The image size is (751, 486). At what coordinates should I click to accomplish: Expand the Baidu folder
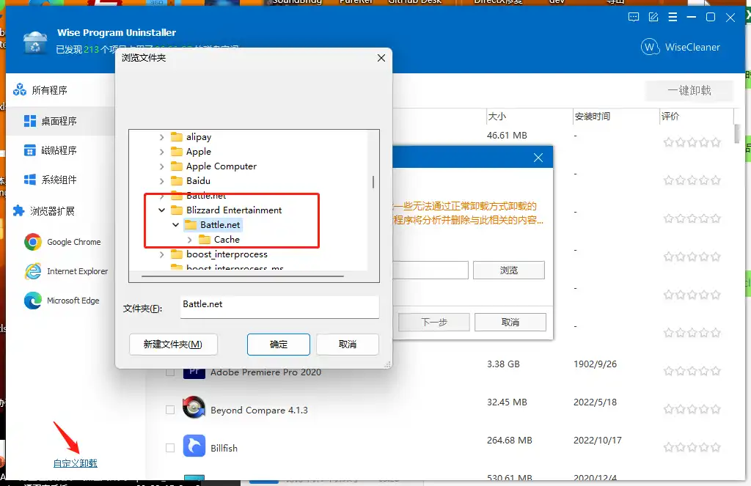pos(162,181)
